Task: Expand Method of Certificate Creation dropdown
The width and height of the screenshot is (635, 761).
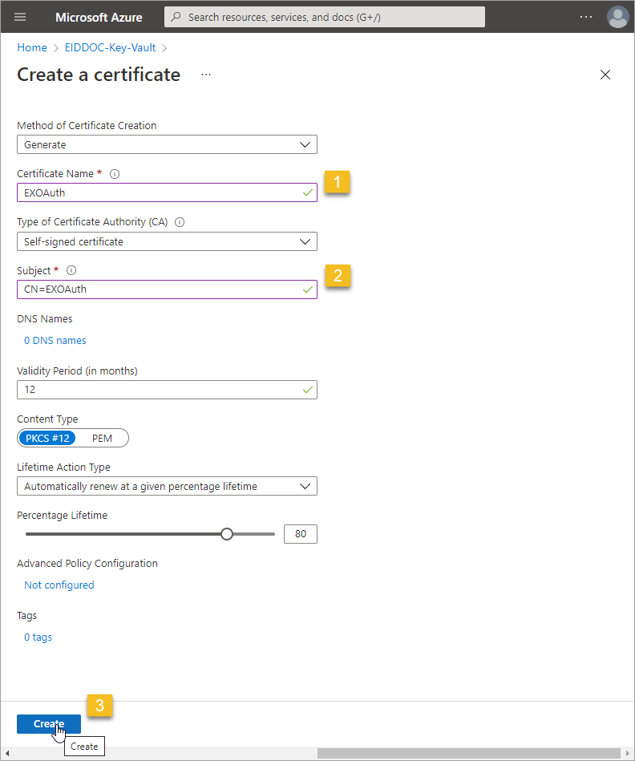Action: point(167,144)
